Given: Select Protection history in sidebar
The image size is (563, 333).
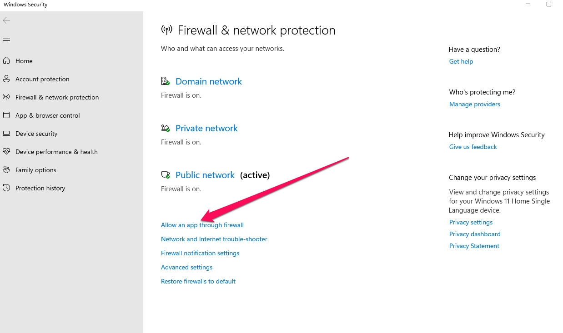Looking at the screenshot, I should (40, 188).
